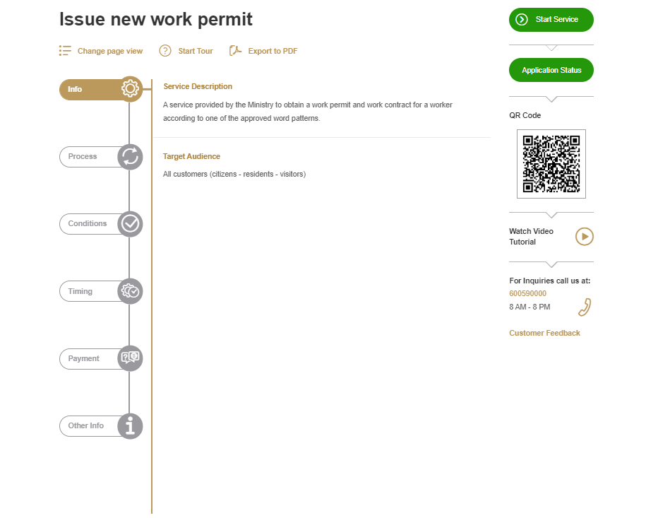Click the phone handset icon

pyautogui.click(x=584, y=307)
